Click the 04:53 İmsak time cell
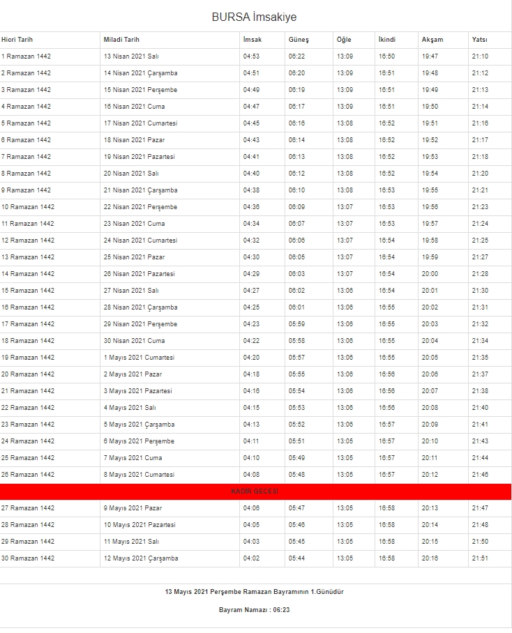 pyautogui.click(x=251, y=56)
